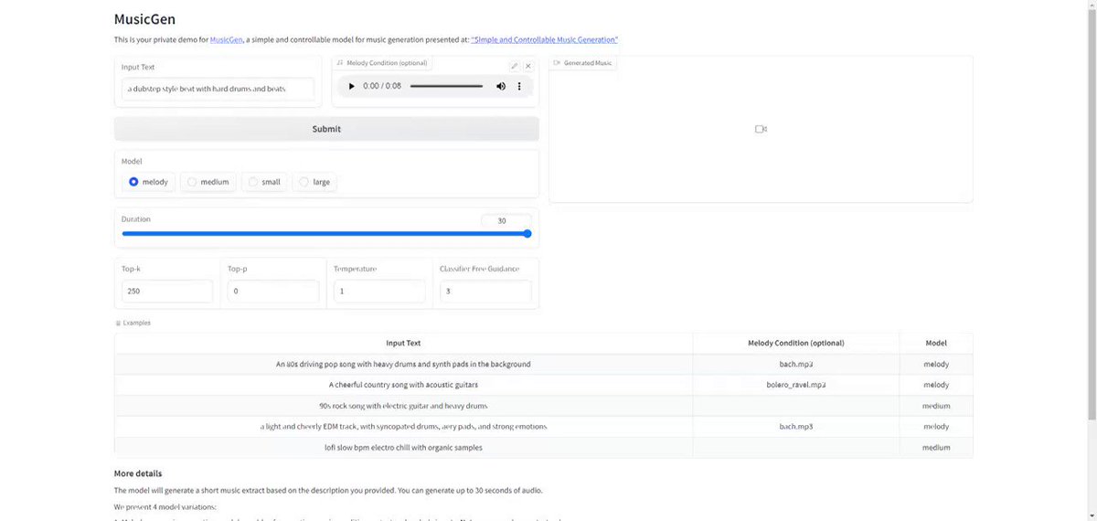Click the Top-p input field
1097x521 pixels.
pyautogui.click(x=273, y=291)
